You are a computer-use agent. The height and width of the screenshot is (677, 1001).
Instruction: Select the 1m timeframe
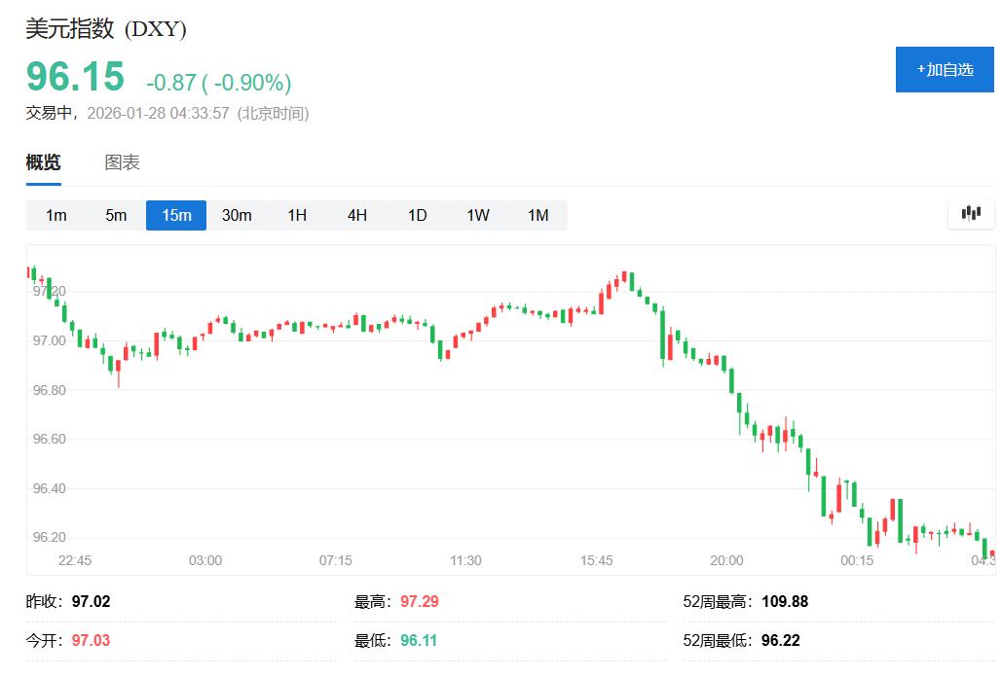tap(56, 215)
